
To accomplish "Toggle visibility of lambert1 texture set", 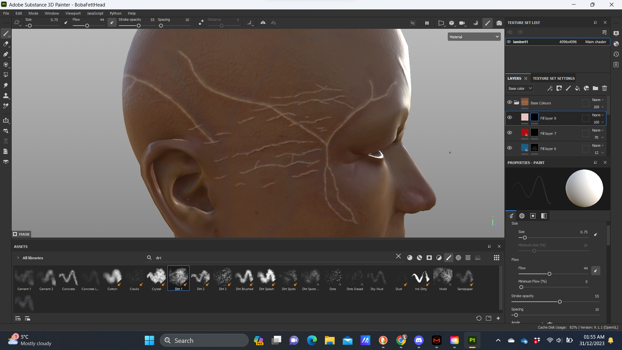I will (509, 42).
